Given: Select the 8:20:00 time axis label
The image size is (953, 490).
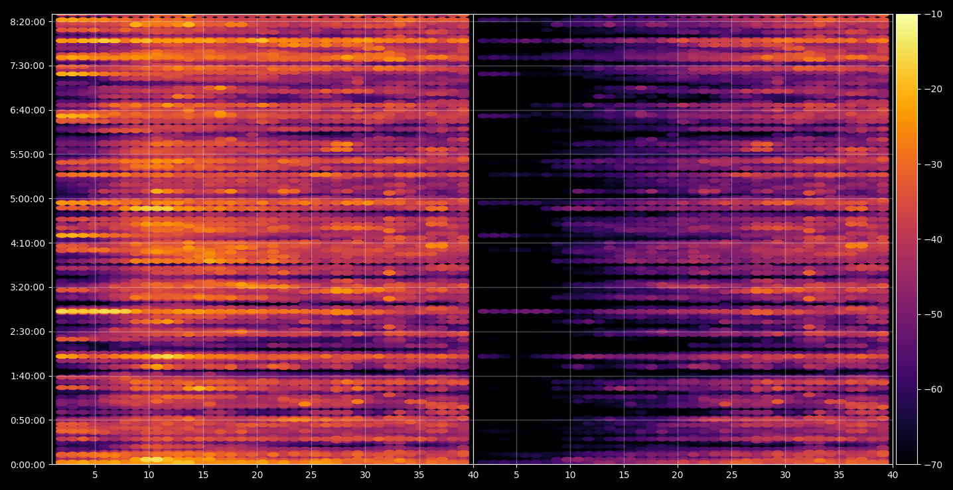Looking at the screenshot, I should click(28, 21).
